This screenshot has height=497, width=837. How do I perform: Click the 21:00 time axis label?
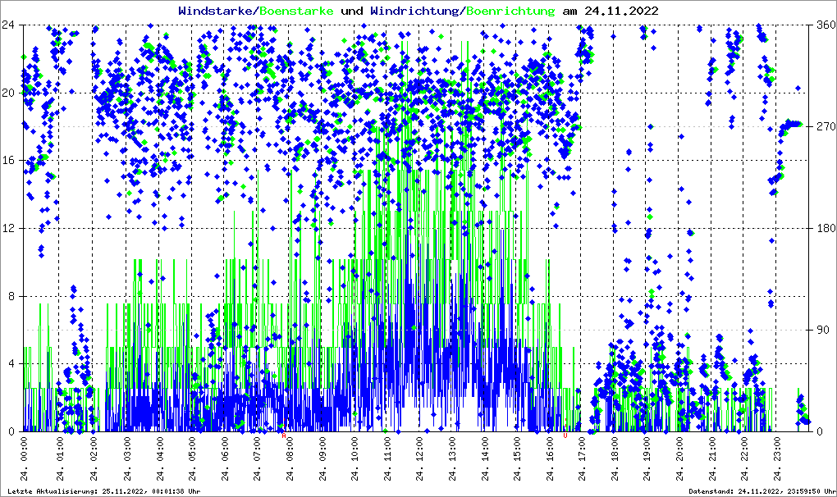tap(712, 458)
